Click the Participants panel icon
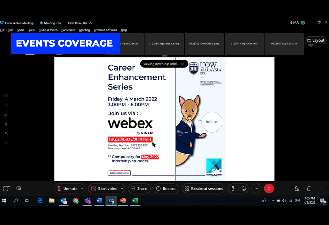 [x=296, y=188]
